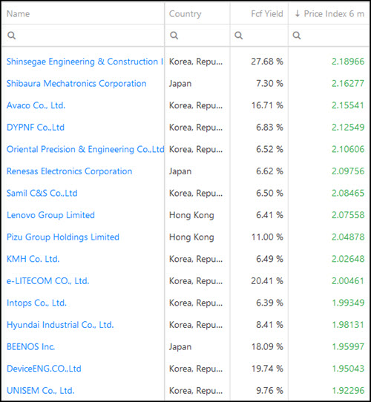Select the 7.30 % Fcf Yield cell

[269, 84]
